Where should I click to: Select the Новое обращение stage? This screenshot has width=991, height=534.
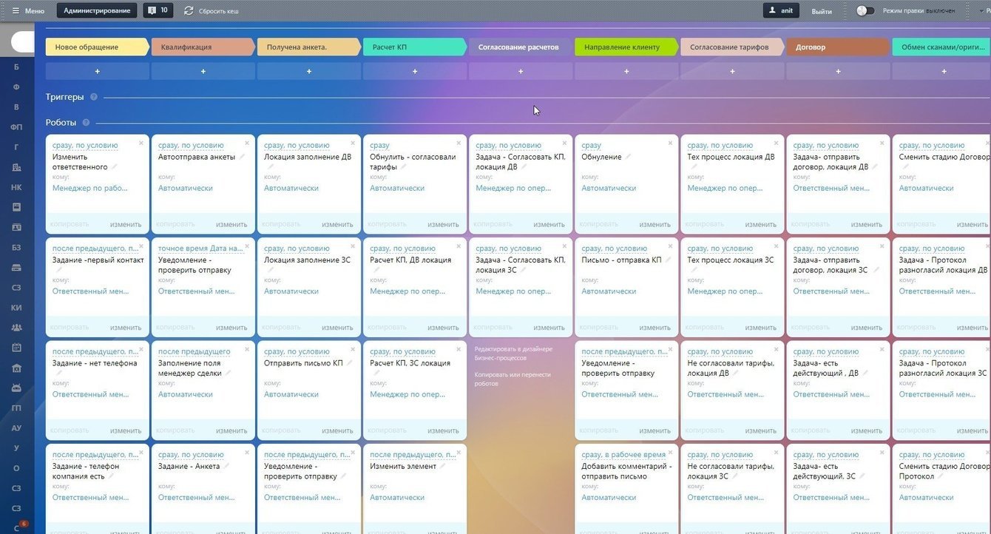pos(97,47)
